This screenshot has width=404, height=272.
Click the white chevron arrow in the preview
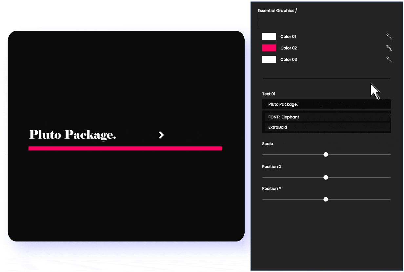[161, 135]
